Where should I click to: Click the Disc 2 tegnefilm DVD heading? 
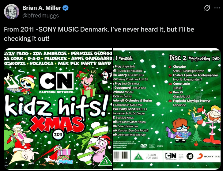point(194,58)
